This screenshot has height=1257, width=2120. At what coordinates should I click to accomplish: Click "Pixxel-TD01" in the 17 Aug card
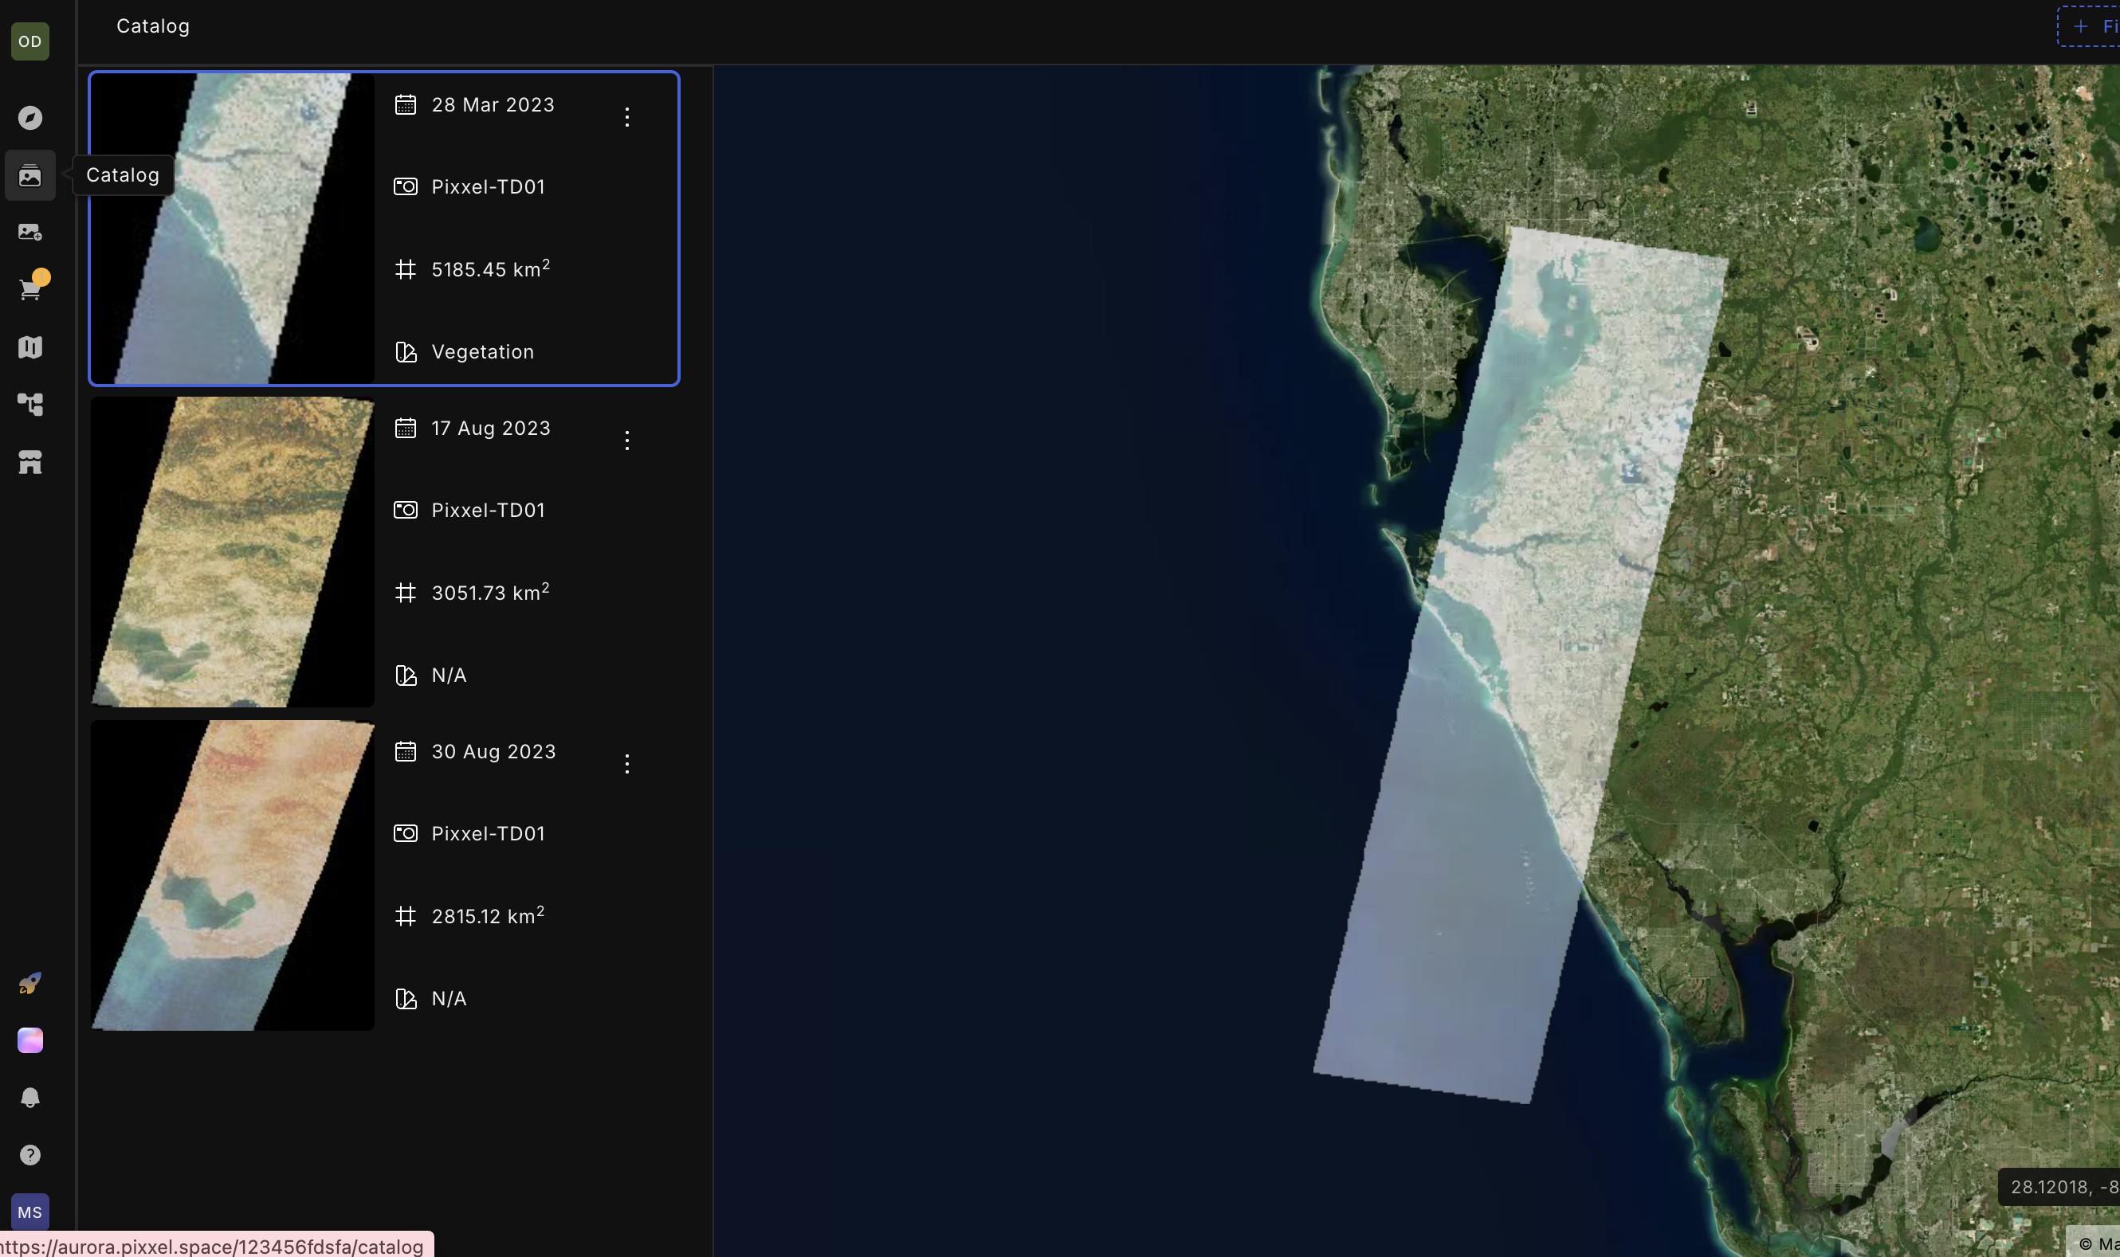click(x=489, y=511)
